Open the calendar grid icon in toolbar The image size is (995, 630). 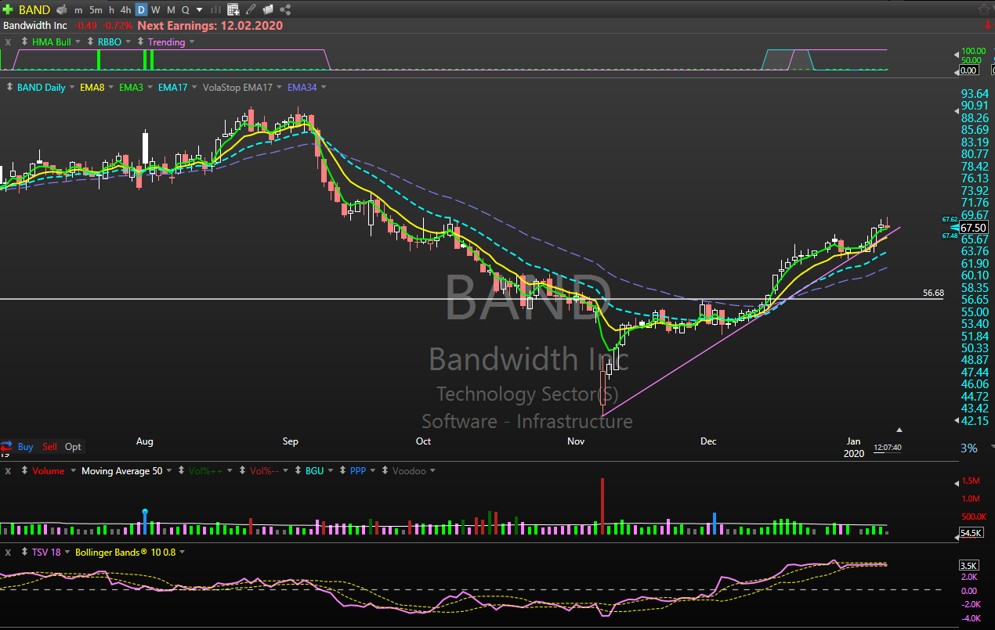click(x=233, y=9)
